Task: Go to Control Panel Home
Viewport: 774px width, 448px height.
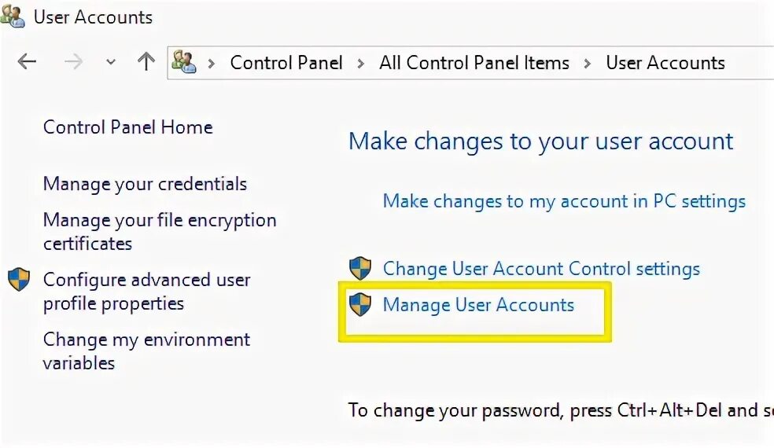Action: tap(128, 127)
